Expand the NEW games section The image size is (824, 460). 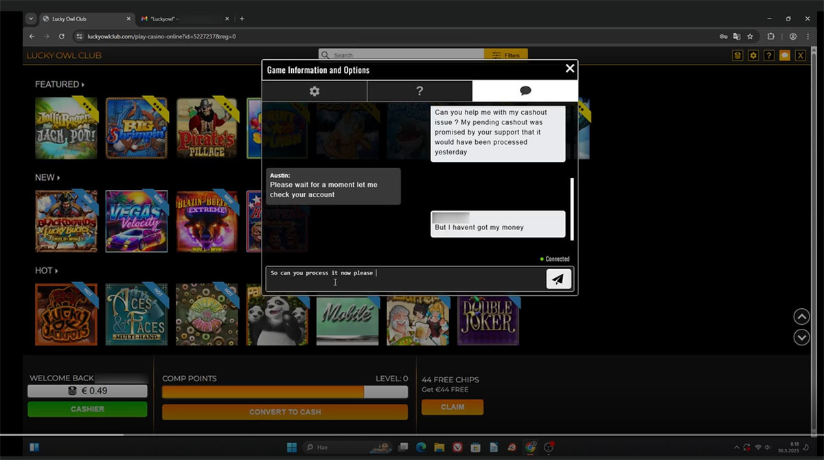pos(47,177)
